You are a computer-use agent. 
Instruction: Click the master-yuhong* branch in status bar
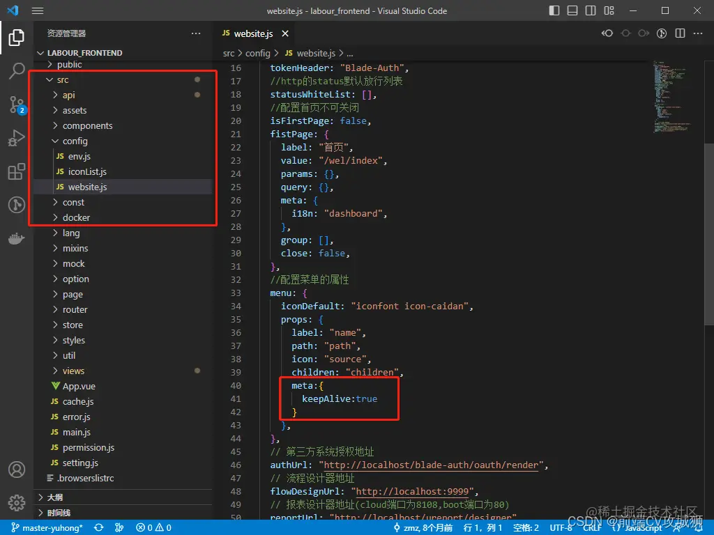47,528
